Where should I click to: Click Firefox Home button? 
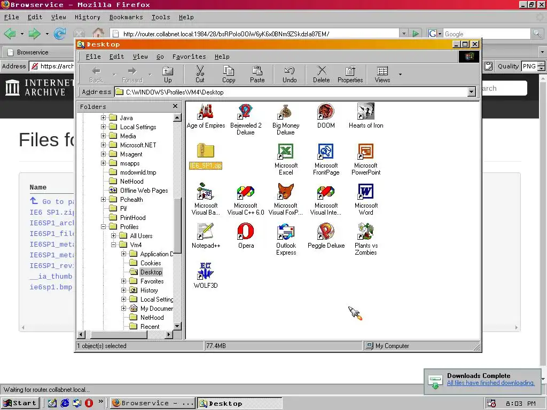point(99,34)
